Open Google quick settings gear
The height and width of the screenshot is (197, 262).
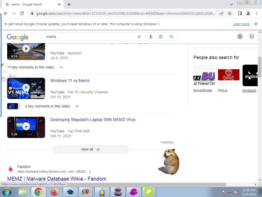point(240,36)
